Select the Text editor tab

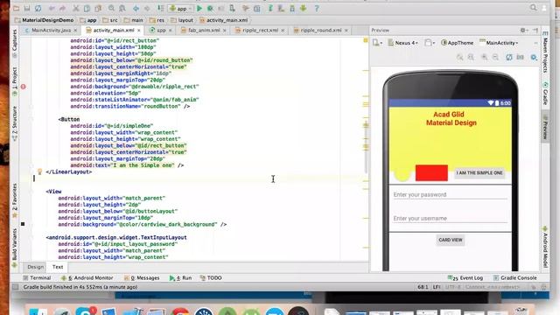point(58,267)
